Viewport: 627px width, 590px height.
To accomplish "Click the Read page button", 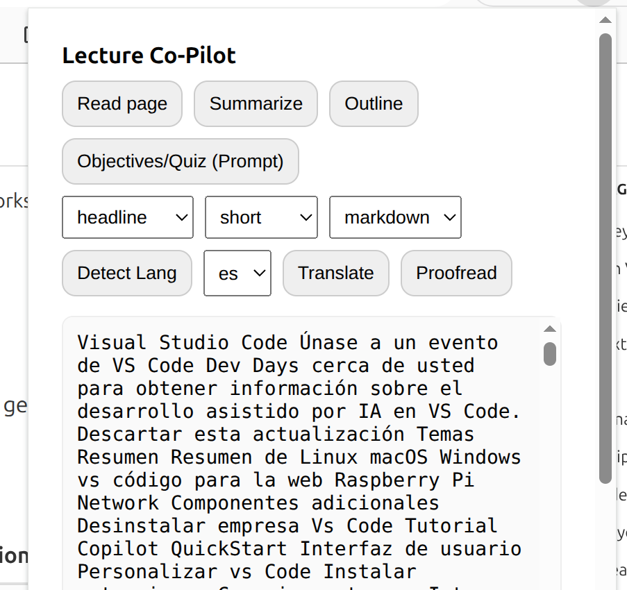I will (122, 104).
